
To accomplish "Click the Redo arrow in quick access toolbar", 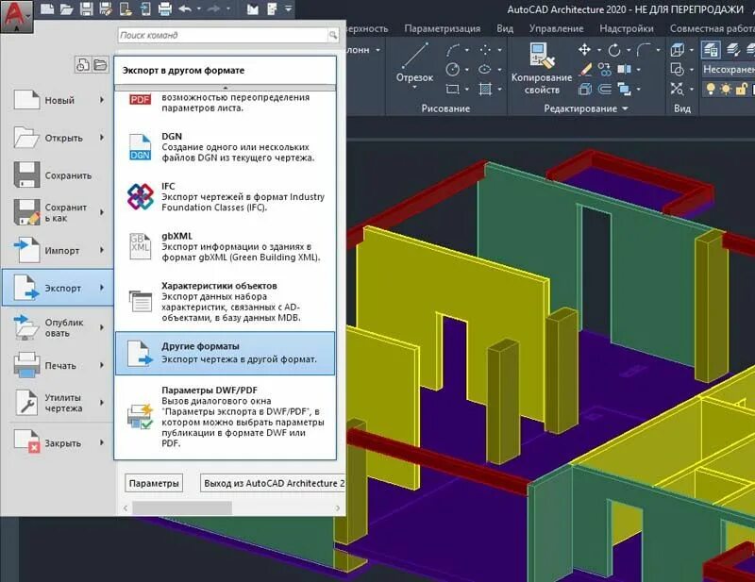I will (214, 8).
